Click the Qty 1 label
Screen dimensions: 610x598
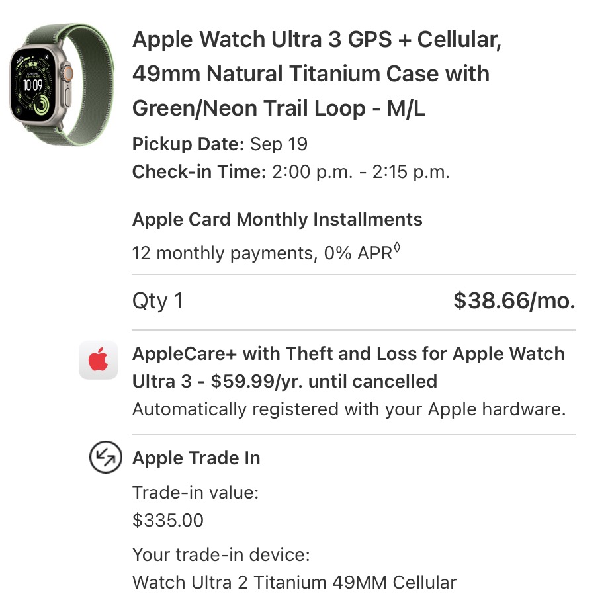click(157, 301)
